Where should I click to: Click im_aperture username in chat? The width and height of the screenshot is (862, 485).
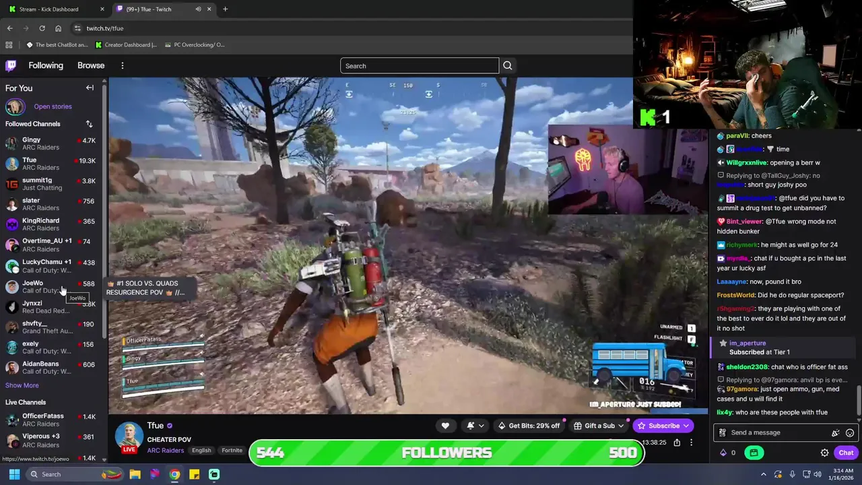pyautogui.click(x=748, y=343)
